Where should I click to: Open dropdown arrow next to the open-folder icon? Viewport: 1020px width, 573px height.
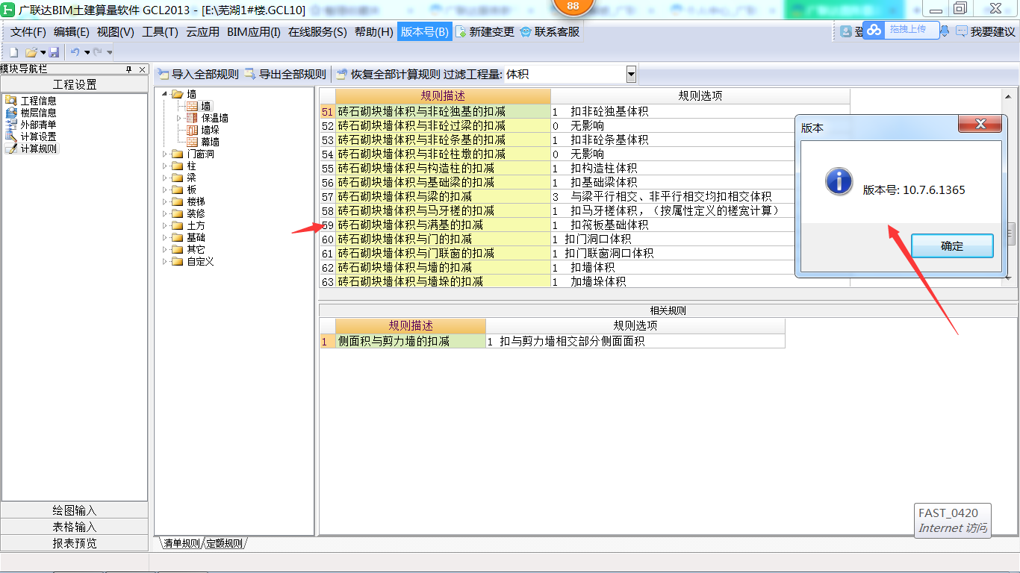(x=43, y=52)
